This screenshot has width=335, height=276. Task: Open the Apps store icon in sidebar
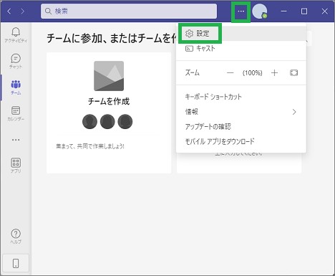16,166
